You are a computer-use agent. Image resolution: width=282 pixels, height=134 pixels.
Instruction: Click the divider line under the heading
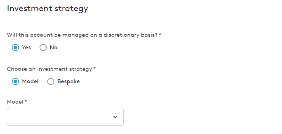click(x=145, y=19)
